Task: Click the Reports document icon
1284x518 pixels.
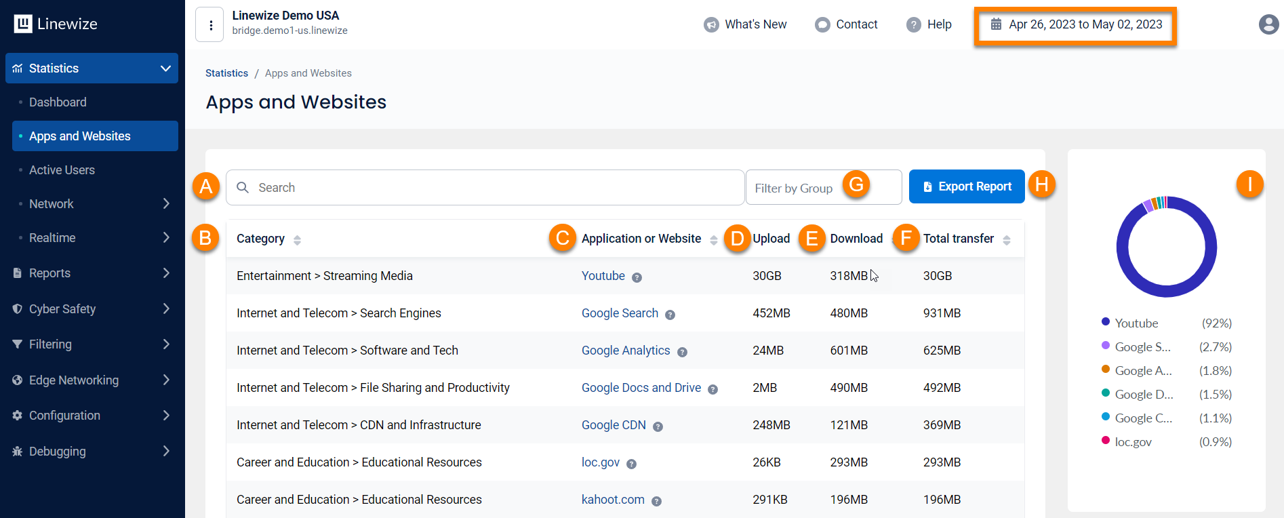Action: click(x=18, y=273)
